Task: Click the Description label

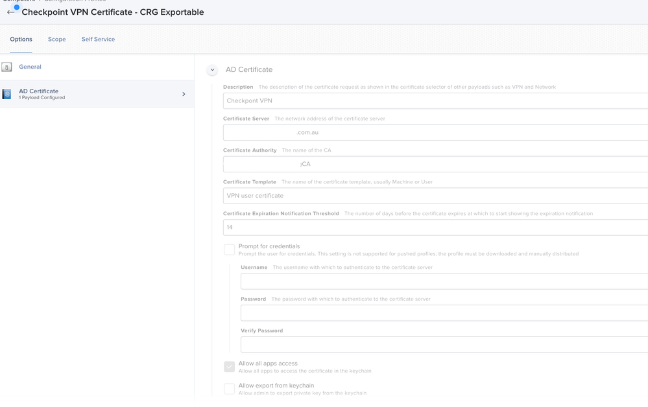Action: click(238, 87)
